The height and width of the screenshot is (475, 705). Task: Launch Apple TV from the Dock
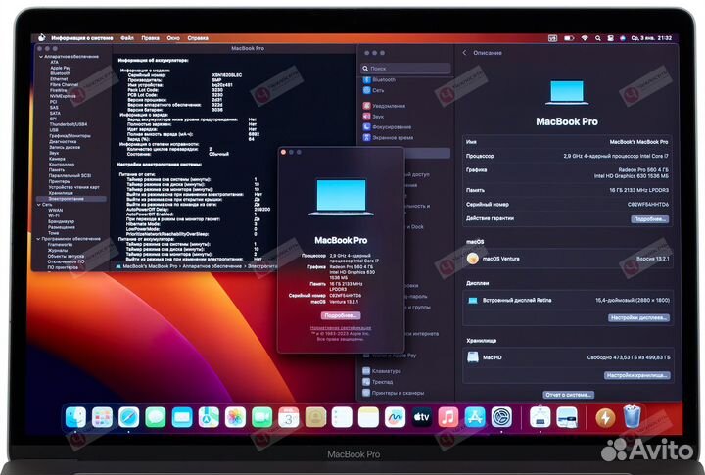422,417
